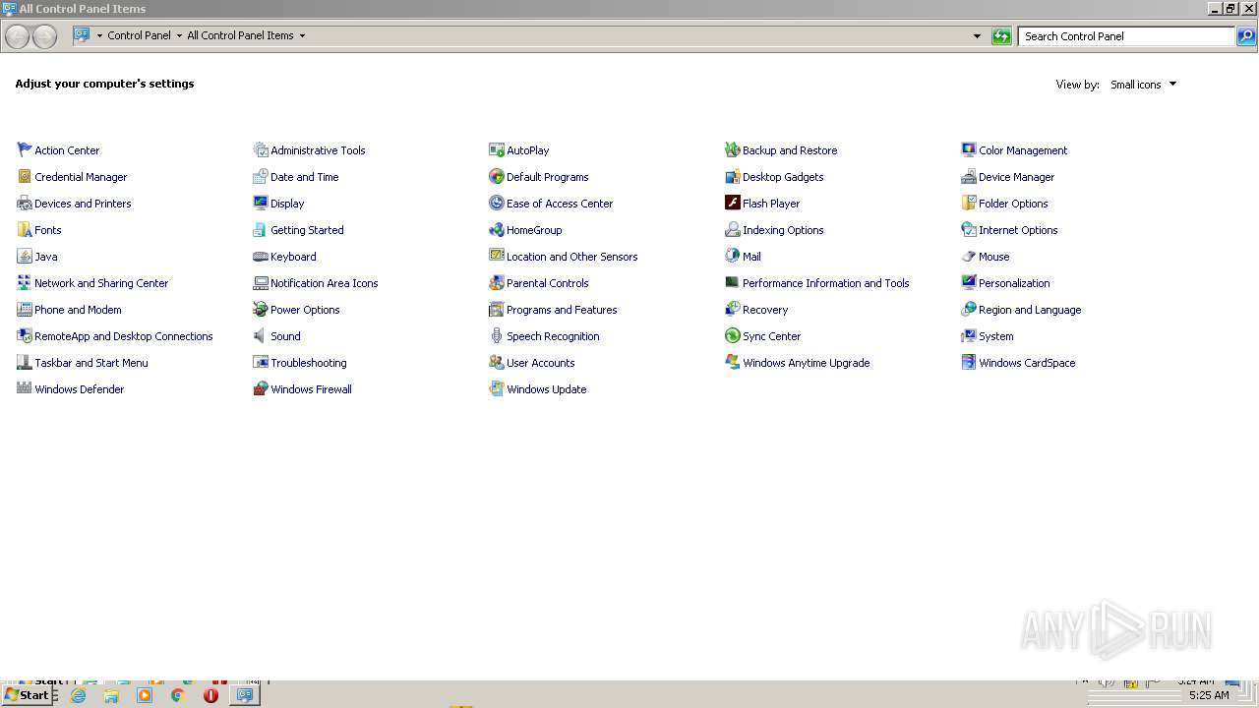
Task: Click the Mouse settings icon
Action: 969,257
